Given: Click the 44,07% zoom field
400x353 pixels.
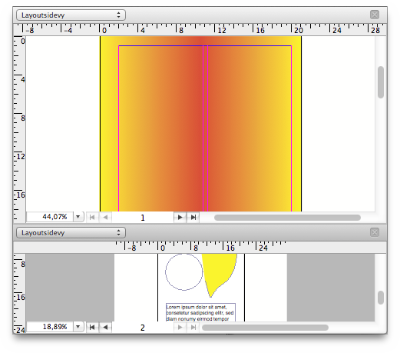Looking at the screenshot, I should (x=50, y=217).
